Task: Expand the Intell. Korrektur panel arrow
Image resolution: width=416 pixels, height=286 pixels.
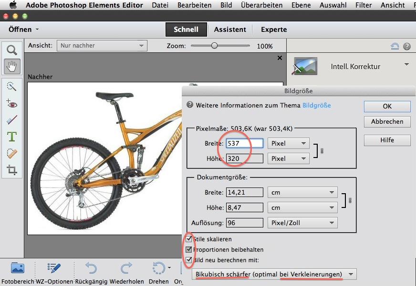Action: (x=406, y=65)
